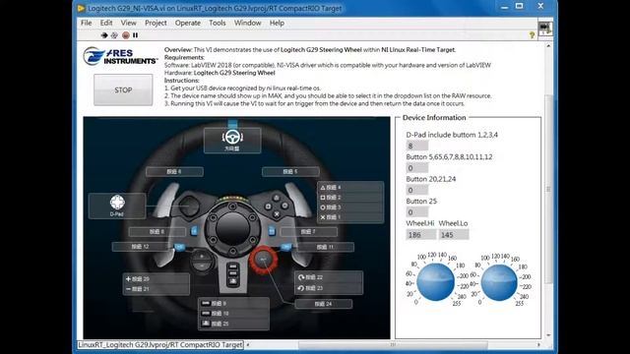Open the Window menu
The width and height of the screenshot is (630, 354).
pos(247,23)
